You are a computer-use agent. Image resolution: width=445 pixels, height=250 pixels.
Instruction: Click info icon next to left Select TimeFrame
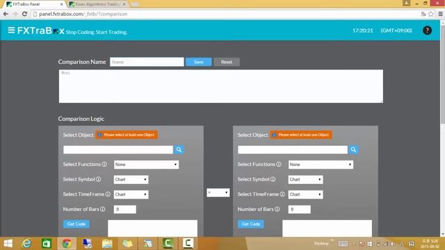pos(108,194)
